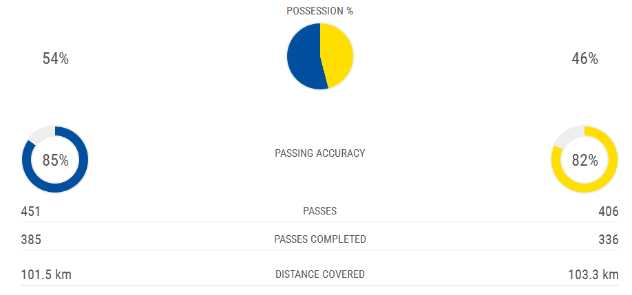Click the 336 passes completed figure
Image resolution: width=632 pixels, height=295 pixels.
click(x=609, y=239)
